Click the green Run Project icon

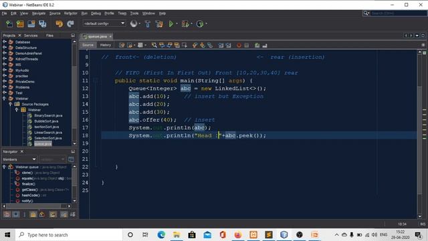point(171,24)
